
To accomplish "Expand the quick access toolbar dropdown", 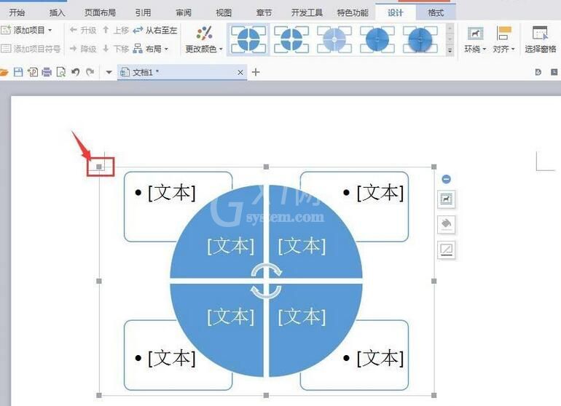I will point(109,73).
